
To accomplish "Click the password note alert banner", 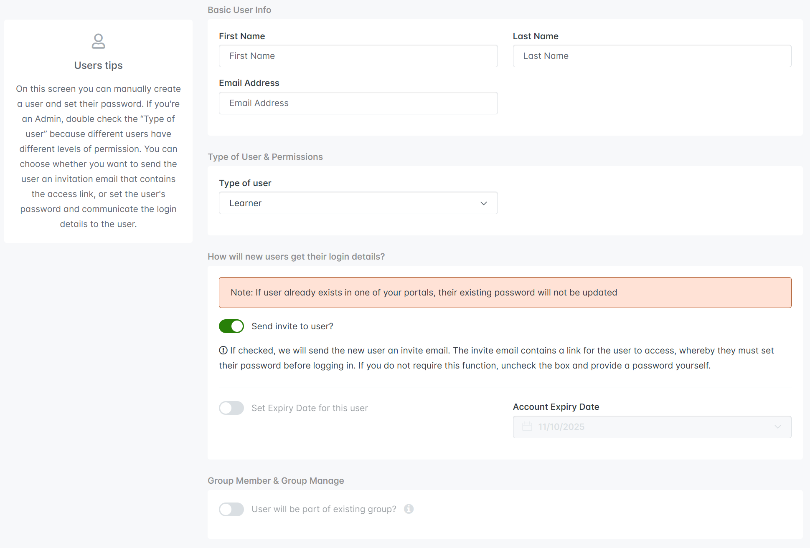I will pyautogui.click(x=505, y=293).
